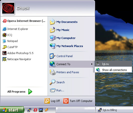Click the Opera icon in the pinned list
The width and height of the screenshot is (133, 113).
(5, 21)
